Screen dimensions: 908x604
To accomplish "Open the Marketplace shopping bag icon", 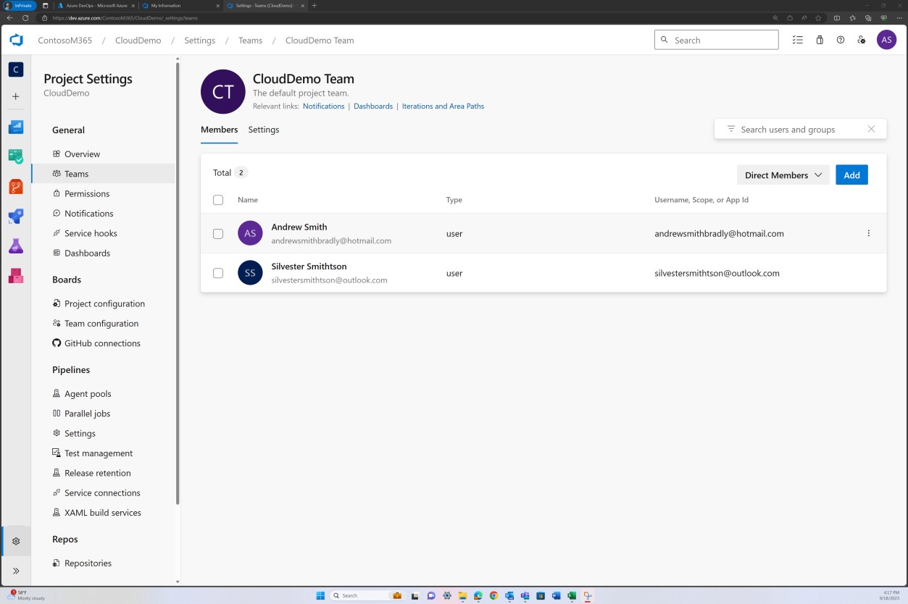I will (x=820, y=40).
